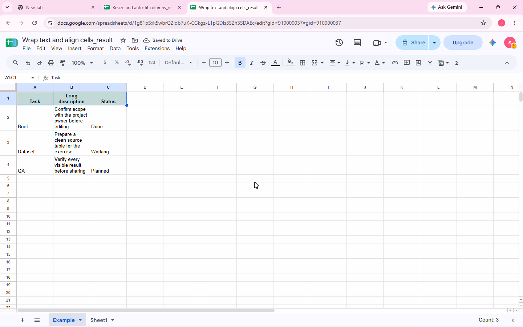Create a filter
This screenshot has width=523, height=327.
[x=430, y=63]
